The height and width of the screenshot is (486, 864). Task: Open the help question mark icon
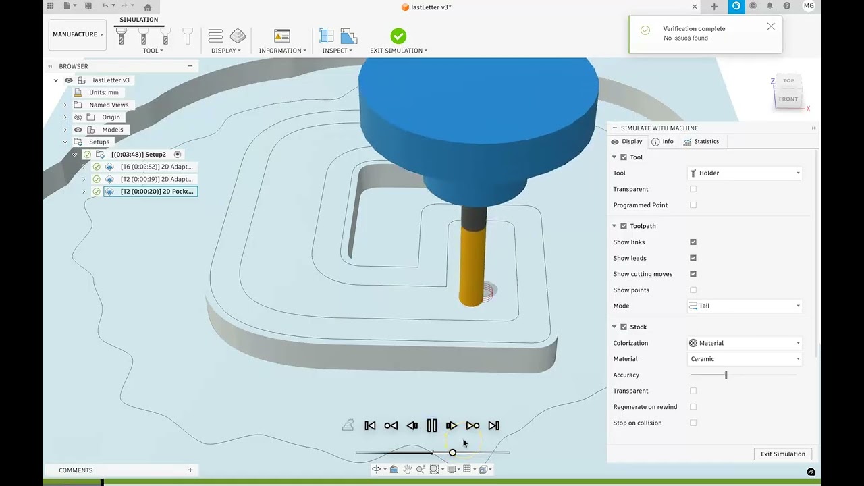[x=786, y=6]
